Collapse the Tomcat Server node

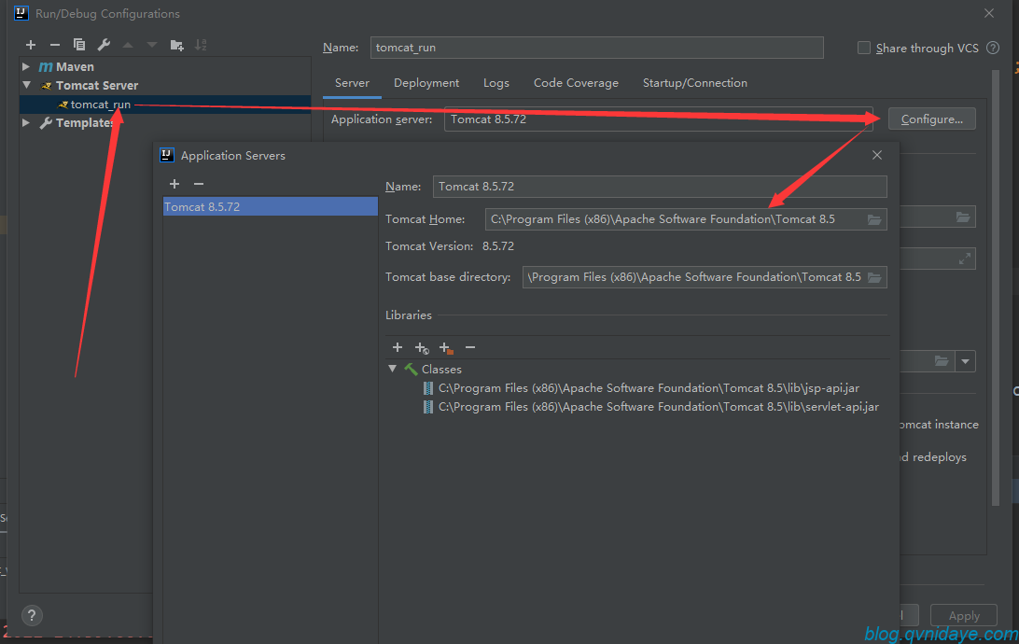pos(26,85)
